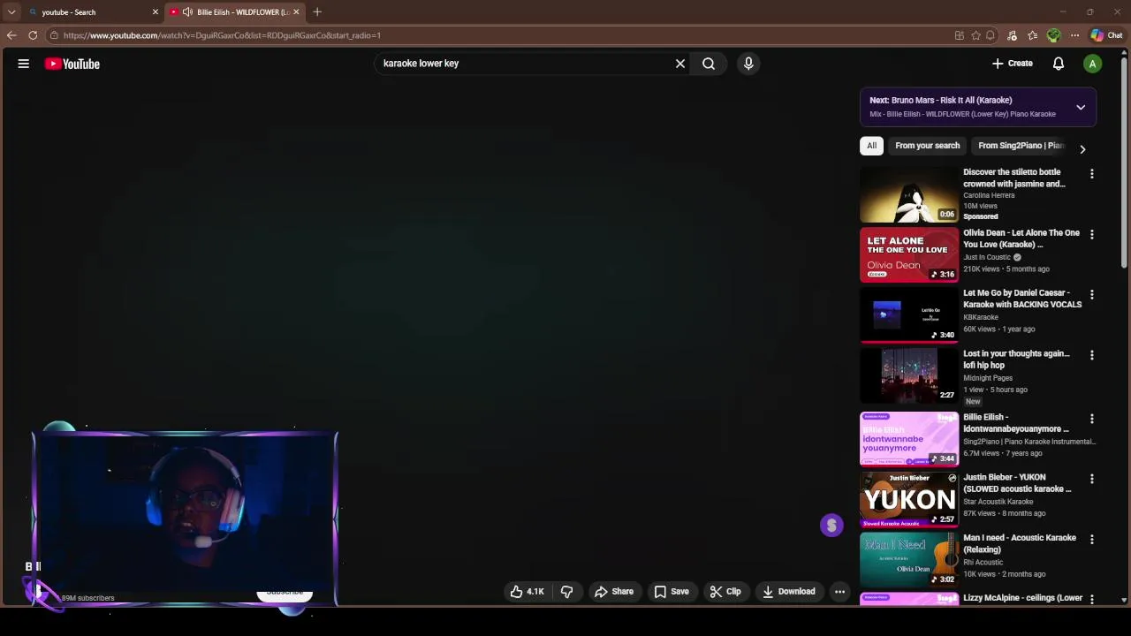
Task: Open options for Carolina Herrera sponsored video
Action: (x=1092, y=174)
